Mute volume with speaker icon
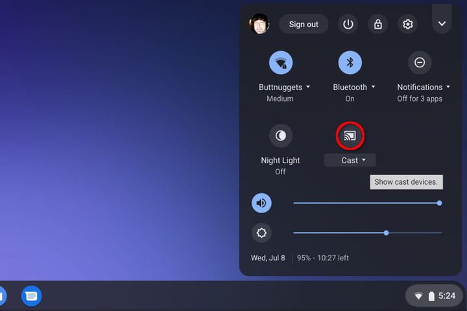The image size is (467, 311). point(261,203)
